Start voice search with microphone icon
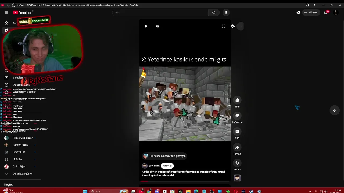344x193 pixels. click(x=226, y=12)
